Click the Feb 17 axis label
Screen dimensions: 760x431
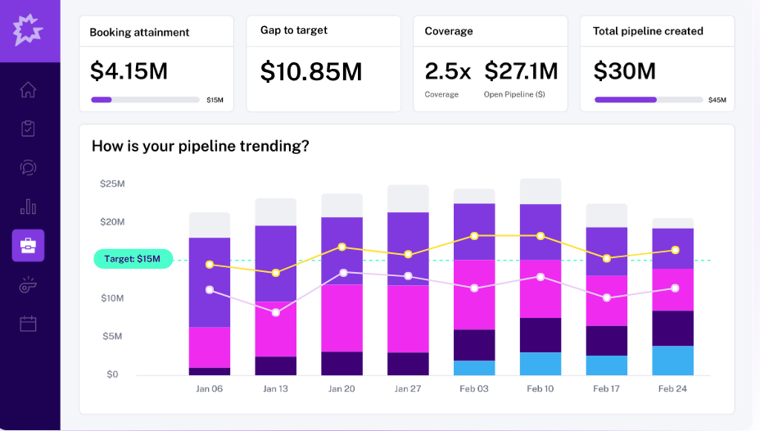coord(606,388)
